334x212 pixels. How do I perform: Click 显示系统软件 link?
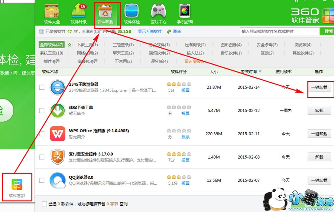[150, 32]
